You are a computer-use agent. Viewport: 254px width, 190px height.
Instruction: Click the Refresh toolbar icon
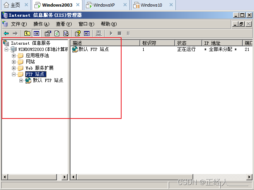point(57,33)
